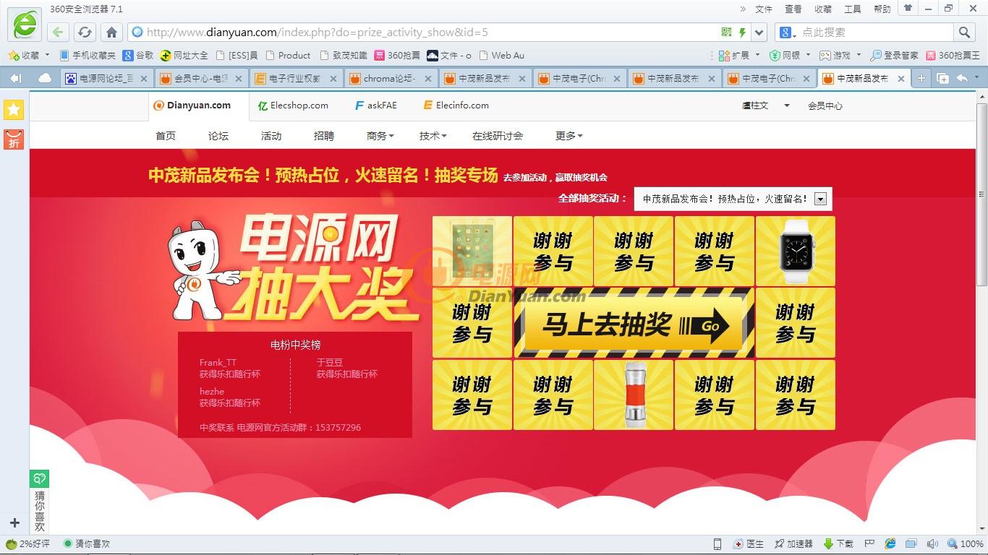Expand the 游戏 games dropdown

pos(859,55)
